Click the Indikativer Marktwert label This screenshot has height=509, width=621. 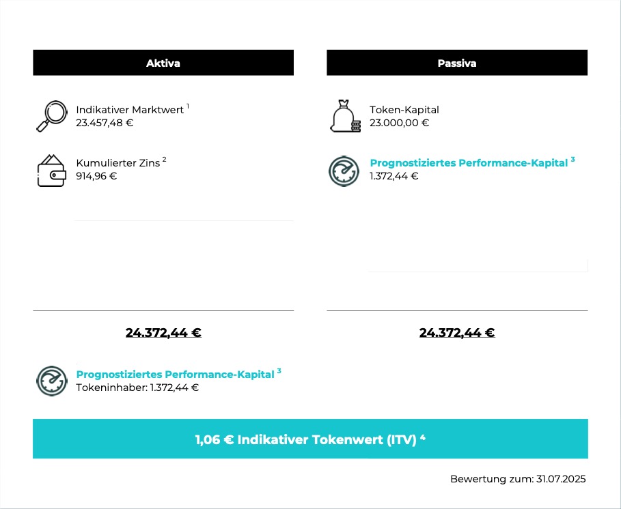[x=130, y=110]
